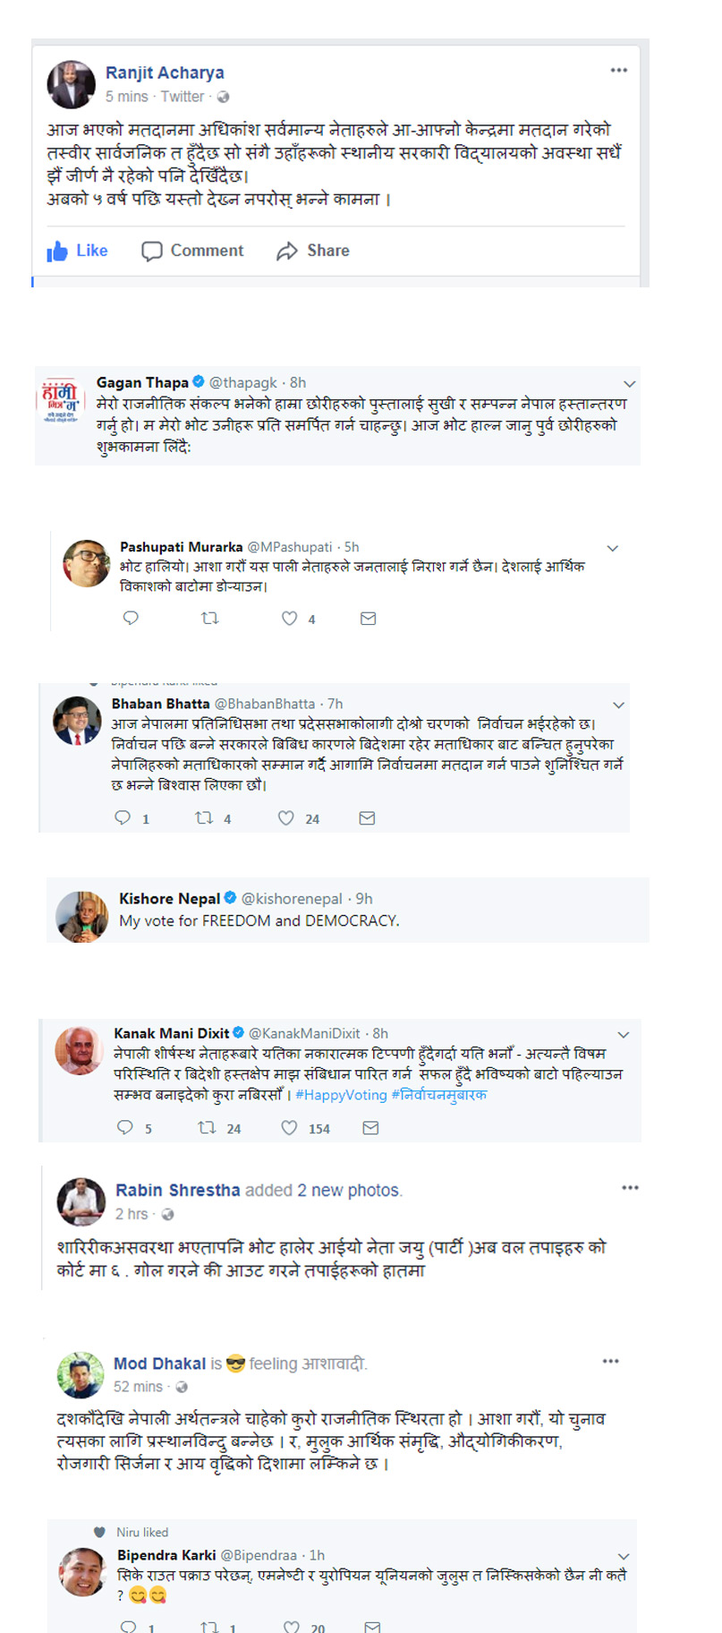The height and width of the screenshot is (1633, 722).
Task: View Gagan Thapa's profile picture
Action: click(60, 400)
